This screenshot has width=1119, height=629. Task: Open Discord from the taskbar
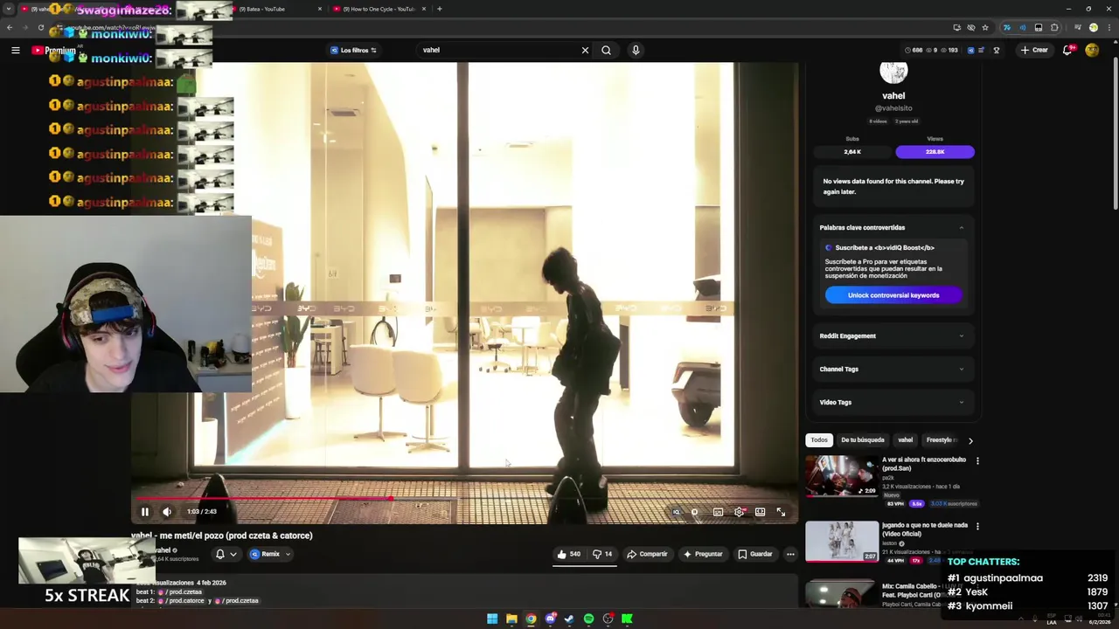(x=550, y=619)
